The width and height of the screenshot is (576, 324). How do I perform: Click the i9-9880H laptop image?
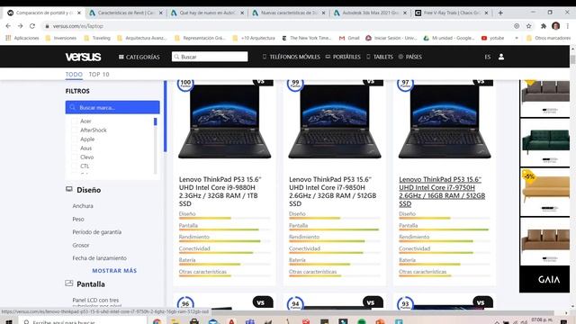click(x=224, y=122)
